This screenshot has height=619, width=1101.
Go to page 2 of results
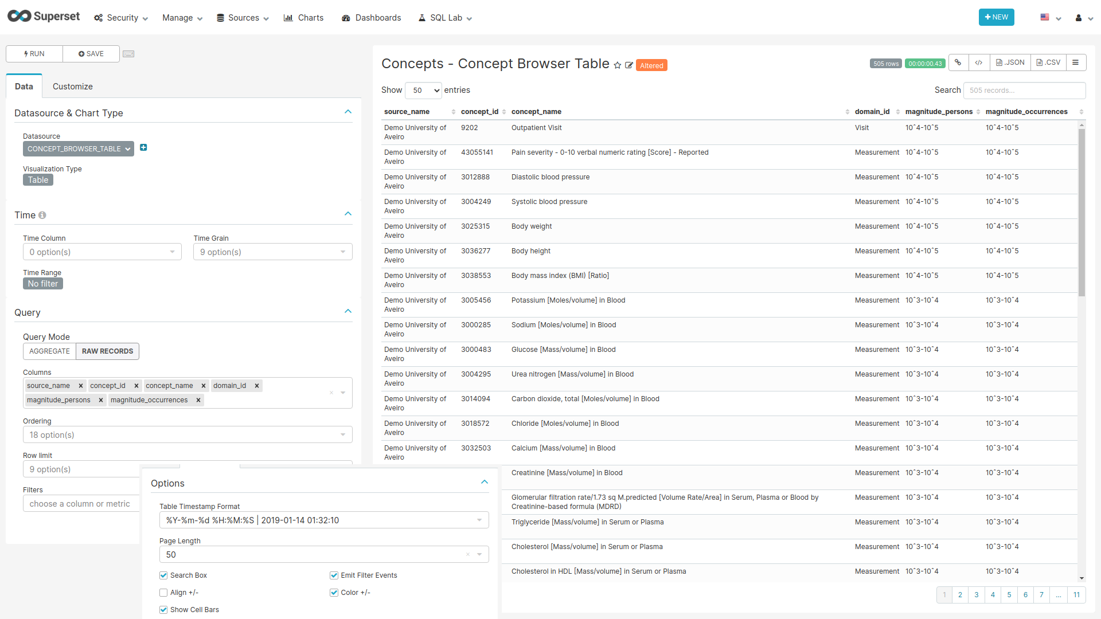961,595
